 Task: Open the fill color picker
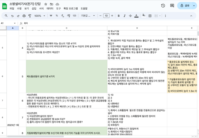pos(144,16)
